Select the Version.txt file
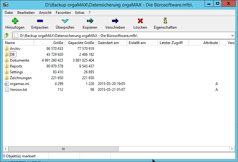Image resolution: width=238 pixels, height=162 pixels. click(x=19, y=90)
